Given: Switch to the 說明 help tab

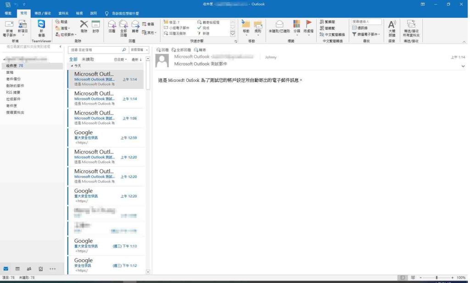Looking at the screenshot, I should pyautogui.click(x=94, y=13).
